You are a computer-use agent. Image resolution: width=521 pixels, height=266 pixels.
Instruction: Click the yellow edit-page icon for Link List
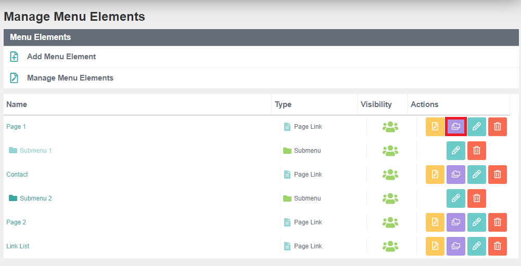435,246
